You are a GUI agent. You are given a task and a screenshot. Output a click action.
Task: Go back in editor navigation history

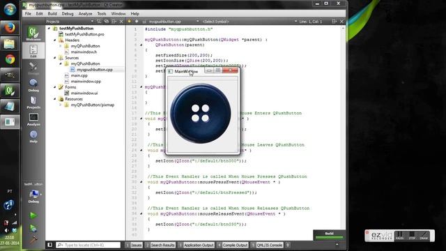click(130, 22)
